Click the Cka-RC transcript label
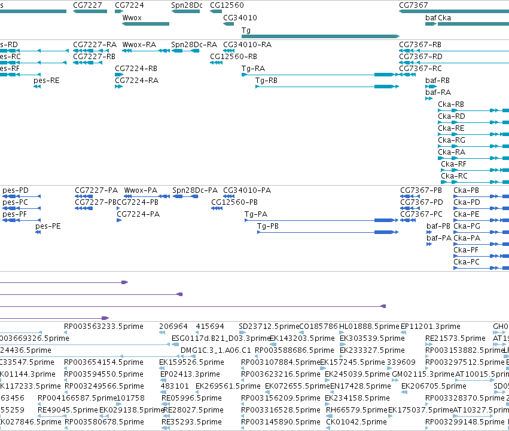 454,177
